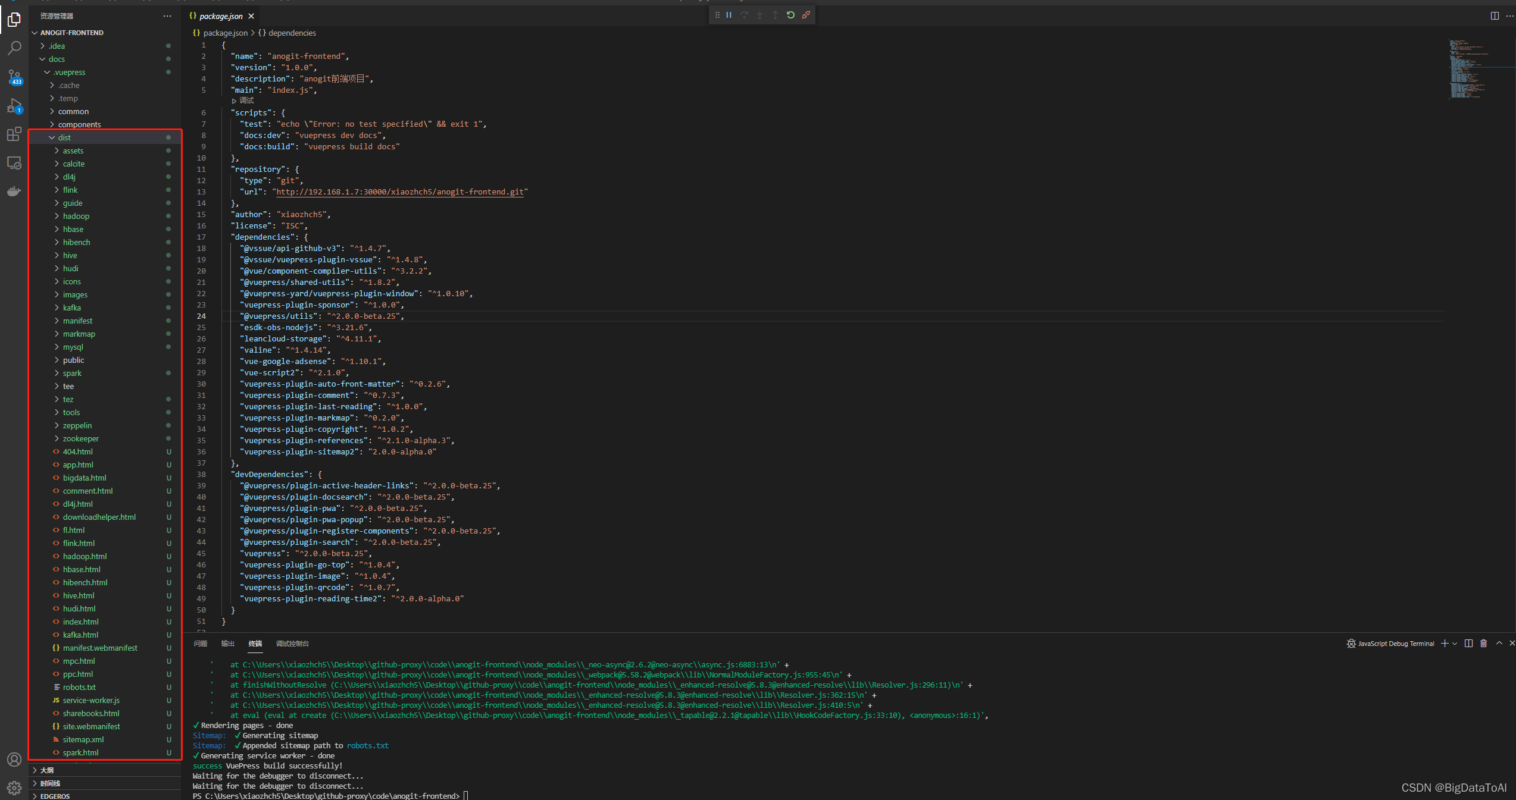The height and width of the screenshot is (800, 1516).
Task: Open the Search view icon
Action: coord(14,48)
